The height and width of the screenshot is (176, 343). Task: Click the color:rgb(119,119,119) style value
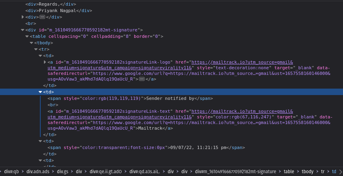(x=112, y=98)
